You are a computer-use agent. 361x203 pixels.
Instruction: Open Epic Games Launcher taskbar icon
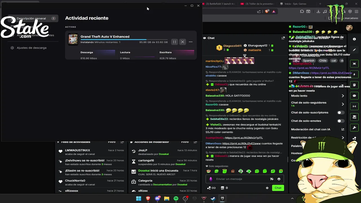pyautogui.click(x=222, y=198)
